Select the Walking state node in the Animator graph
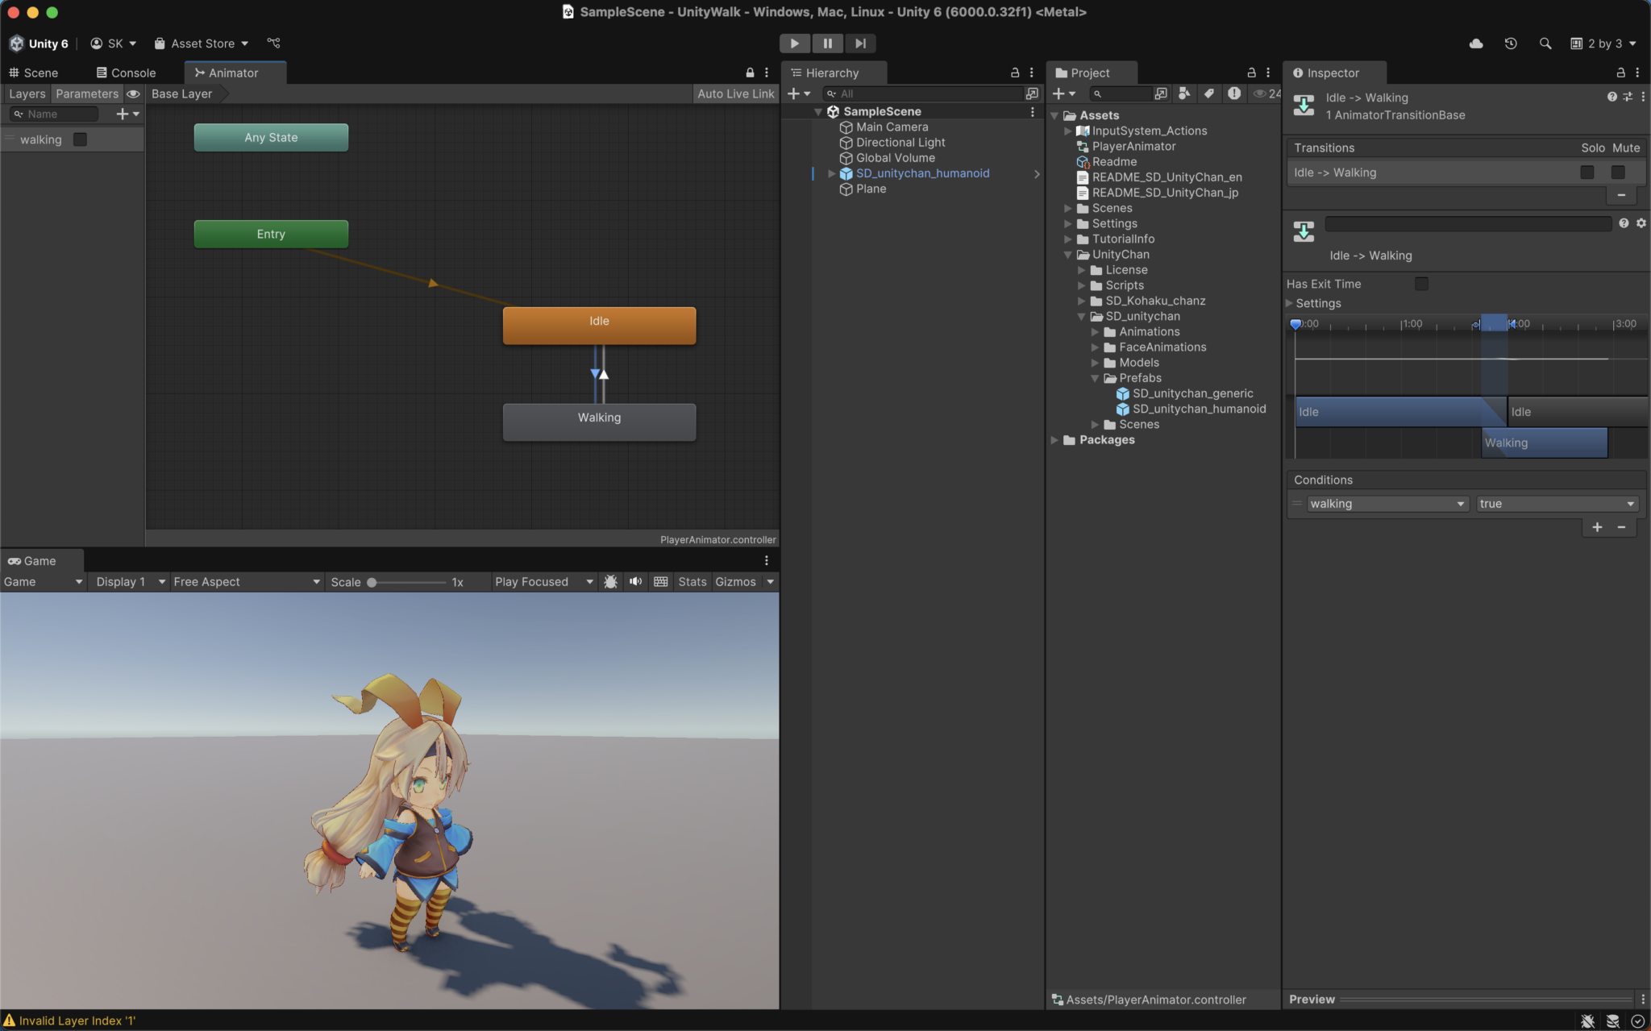The width and height of the screenshot is (1651, 1031). 598,421
